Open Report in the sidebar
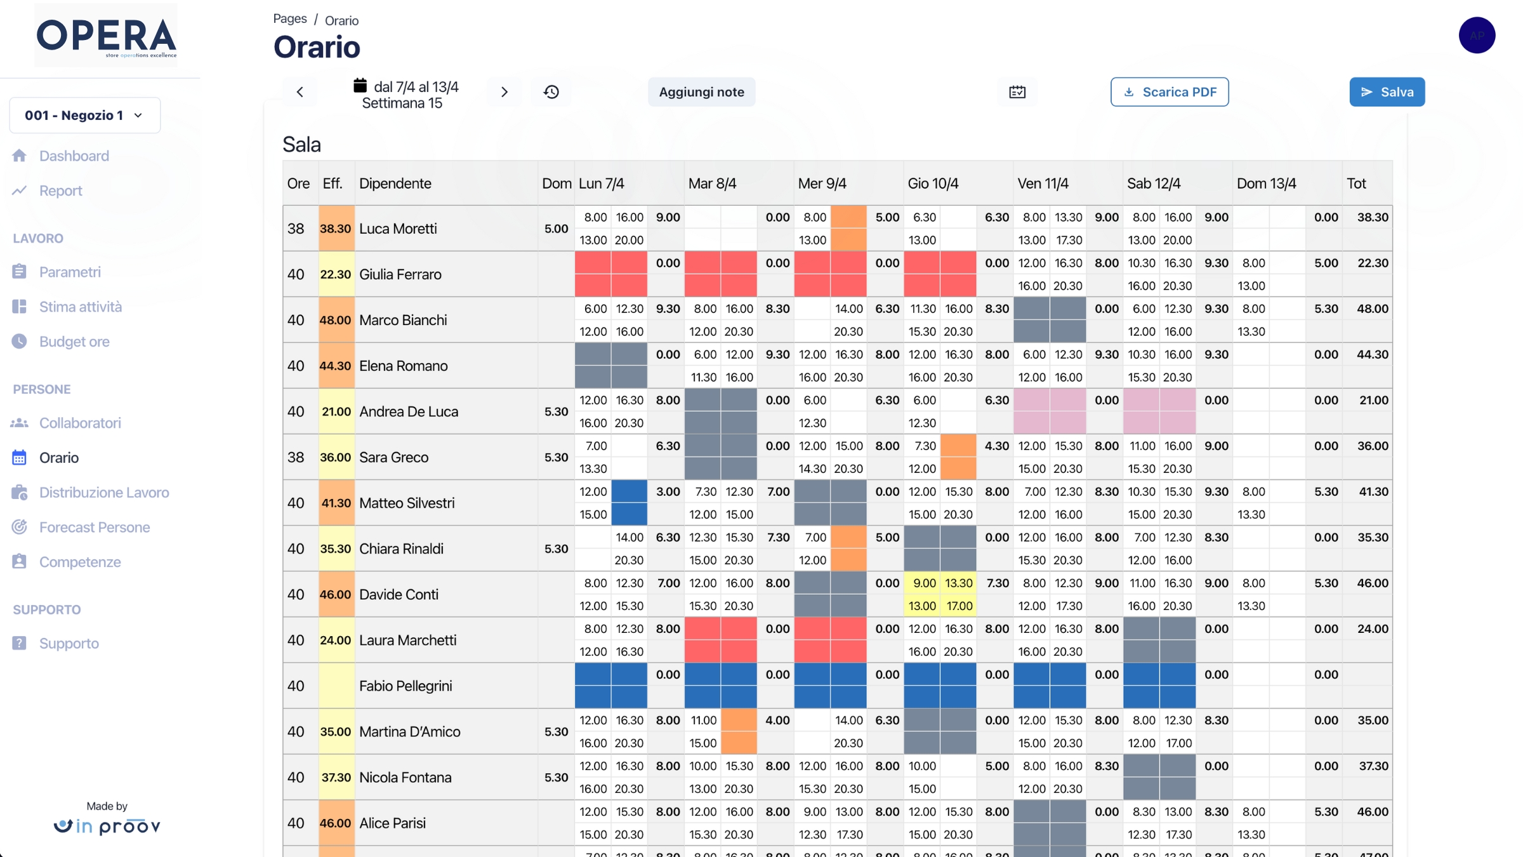This screenshot has width=1523, height=857. pyautogui.click(x=60, y=190)
